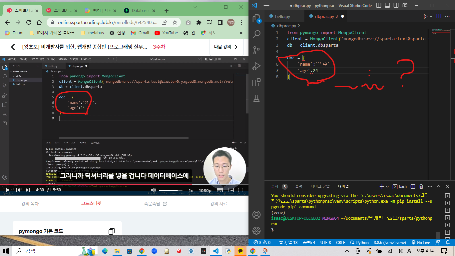Create new terminal with plus icon
The height and width of the screenshot is (256, 455).
tap(382, 187)
